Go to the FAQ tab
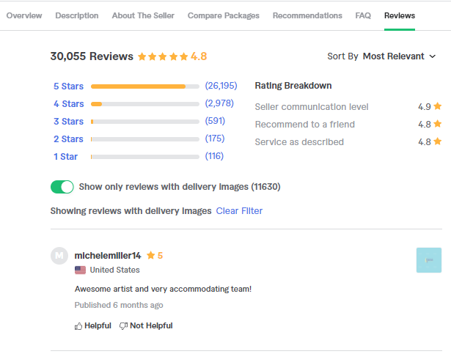The image size is (451, 354). coord(363,15)
